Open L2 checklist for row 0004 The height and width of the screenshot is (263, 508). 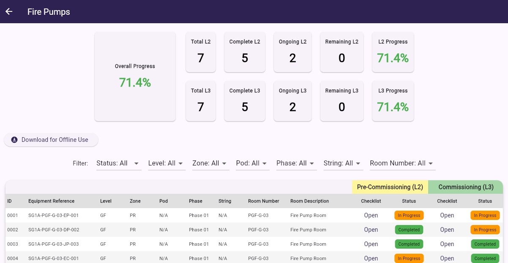point(371,258)
